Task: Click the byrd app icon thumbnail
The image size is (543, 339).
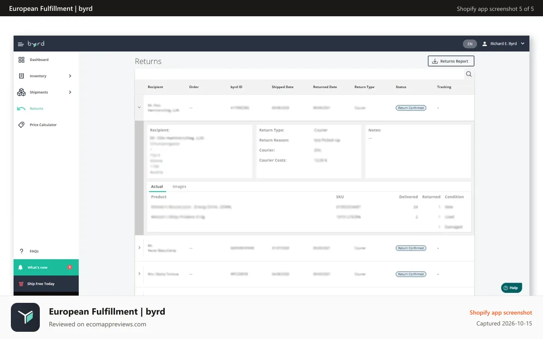Action: tap(25, 317)
